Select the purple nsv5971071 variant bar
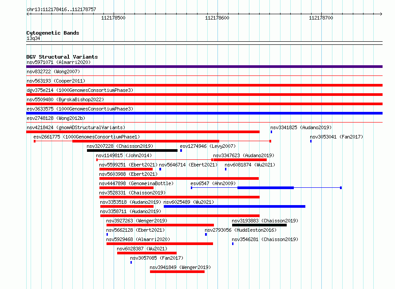Viewport: 395px width, 289px height. pos(204,67)
